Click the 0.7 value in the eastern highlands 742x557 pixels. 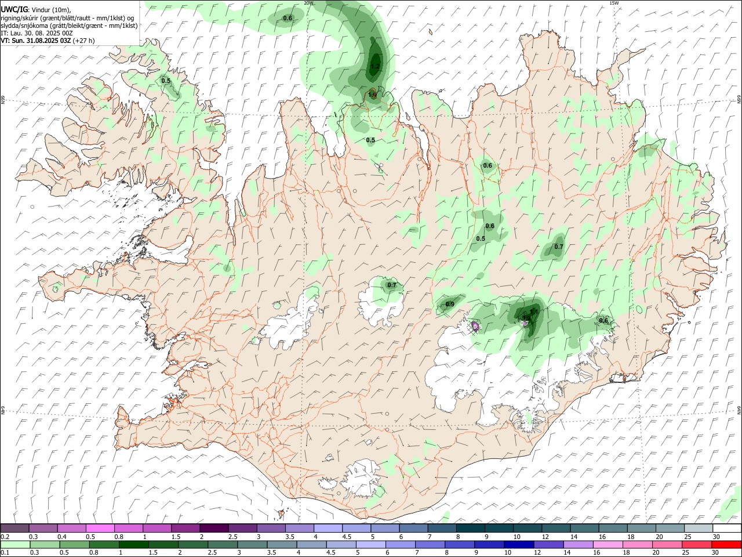(559, 247)
